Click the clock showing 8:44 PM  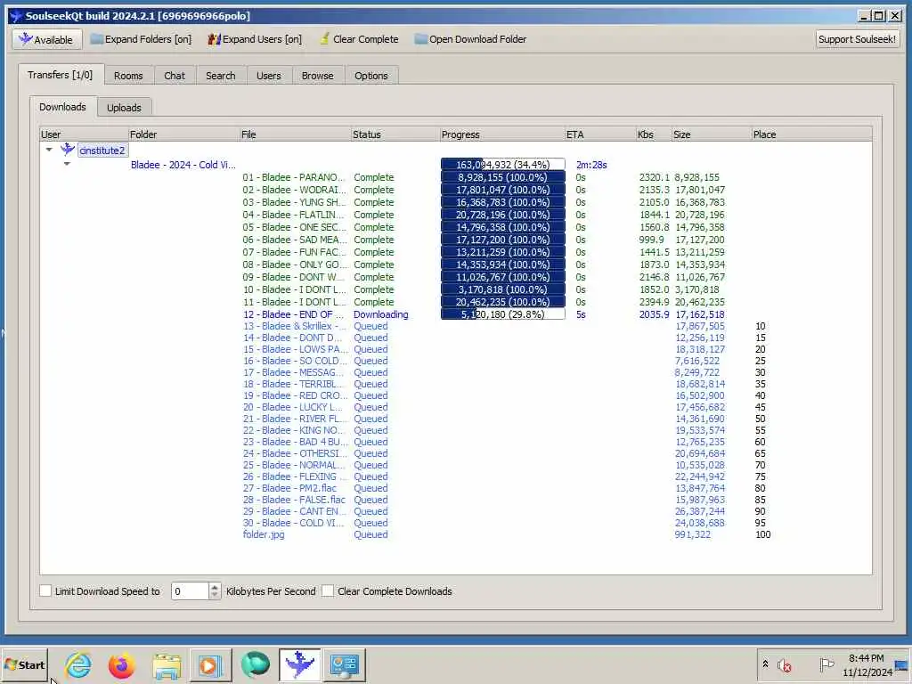pos(866,658)
